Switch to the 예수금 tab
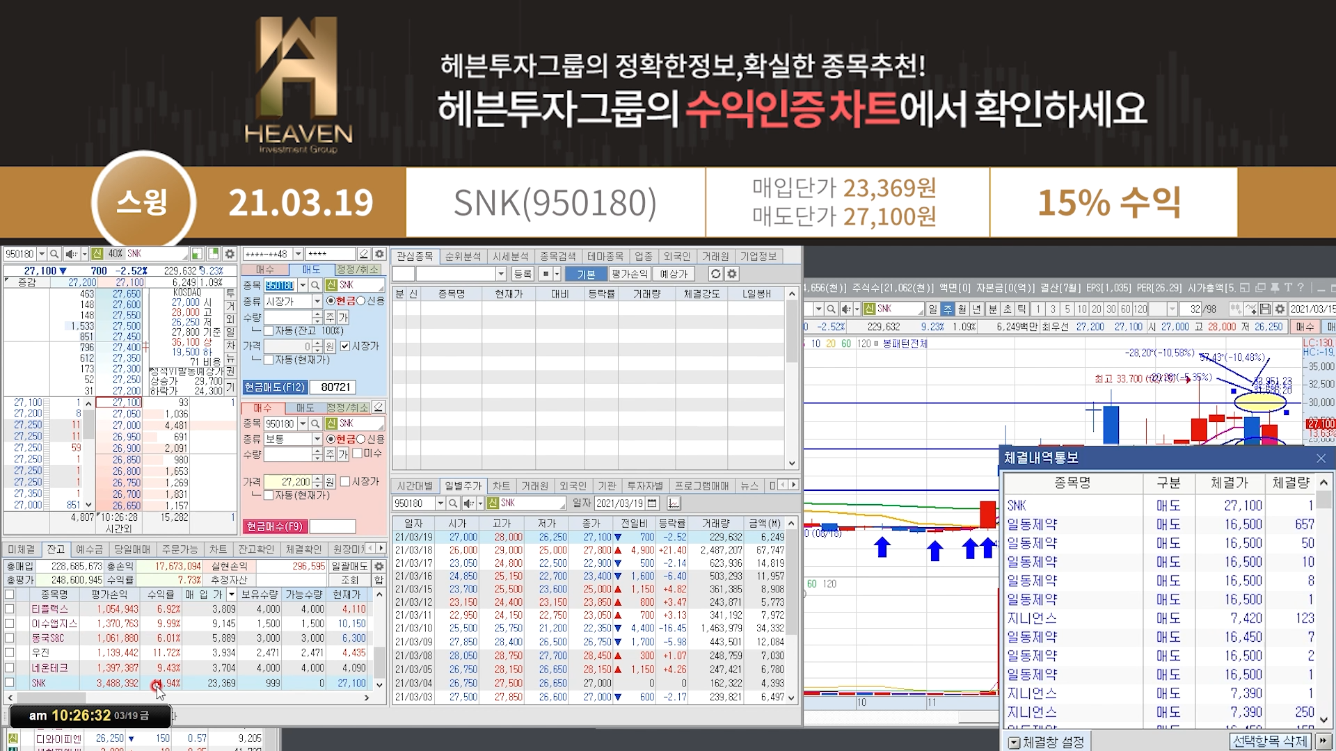 [89, 549]
